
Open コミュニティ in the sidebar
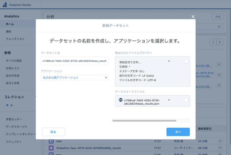click(x=14, y=142)
